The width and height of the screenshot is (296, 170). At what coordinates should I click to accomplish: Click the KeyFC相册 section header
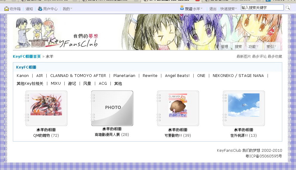point(26,67)
